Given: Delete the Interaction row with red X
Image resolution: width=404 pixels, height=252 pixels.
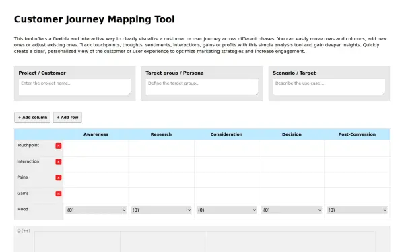Looking at the screenshot, I should point(59,162).
